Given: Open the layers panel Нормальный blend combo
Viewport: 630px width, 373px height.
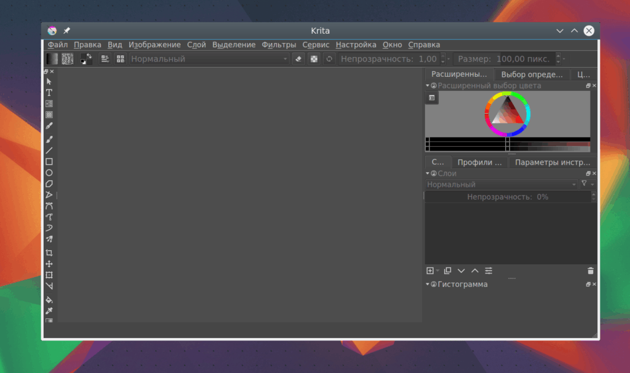Looking at the screenshot, I should (x=501, y=184).
